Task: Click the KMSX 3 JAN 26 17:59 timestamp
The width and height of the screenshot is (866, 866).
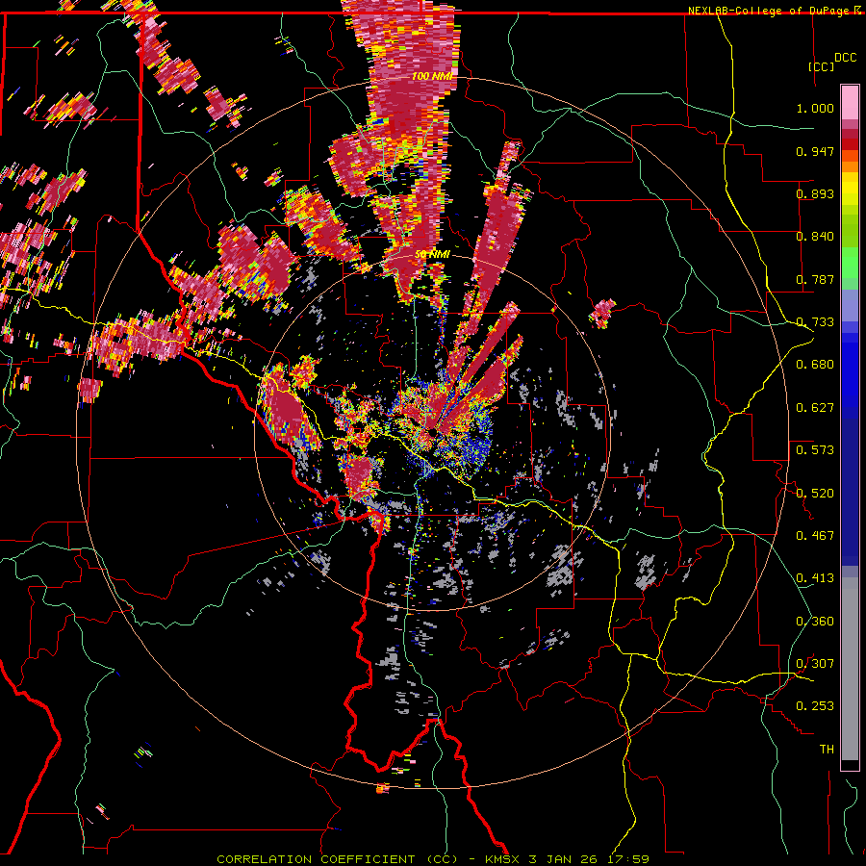Action: 567,859
